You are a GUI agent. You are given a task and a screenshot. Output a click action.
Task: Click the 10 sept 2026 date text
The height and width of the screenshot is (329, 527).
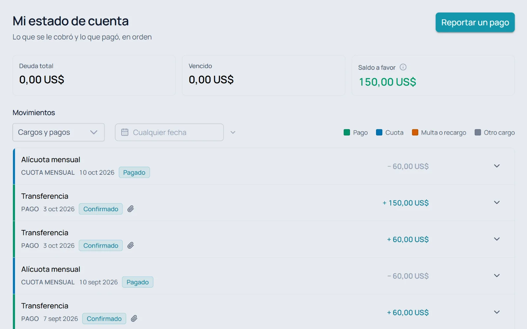pyautogui.click(x=98, y=282)
